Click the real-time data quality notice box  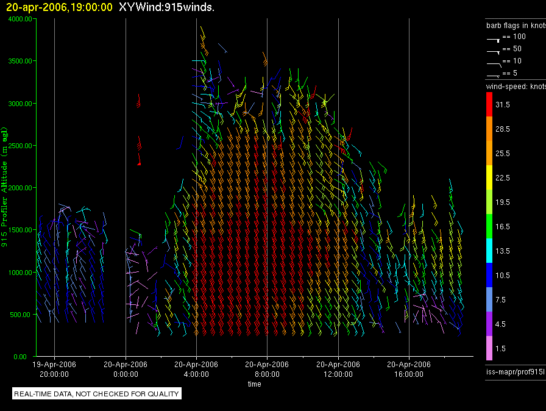click(97, 394)
